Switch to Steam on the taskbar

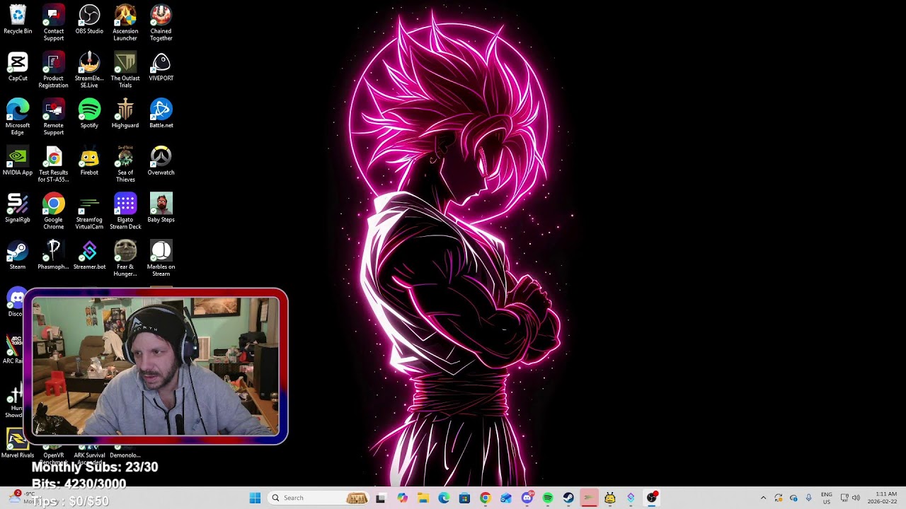568,498
